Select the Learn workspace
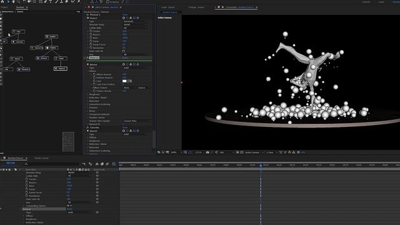Image resolution: width=400 pixels, height=225 pixels. pos(381,2)
